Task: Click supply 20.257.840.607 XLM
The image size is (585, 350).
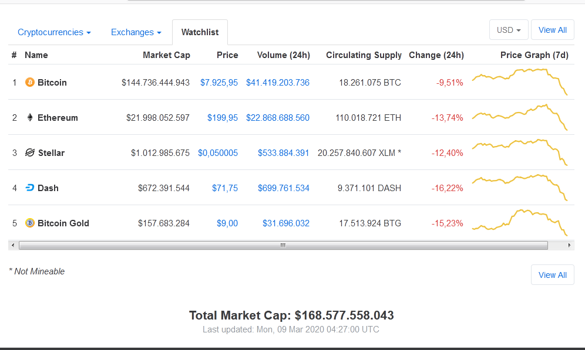Action: click(x=359, y=153)
